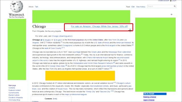This screenshot has width=182, height=102.
Task: Open the "Second City" link
Action: [105, 92]
